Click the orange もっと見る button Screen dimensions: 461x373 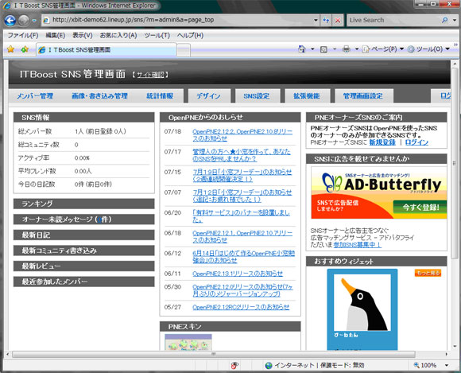428,273
